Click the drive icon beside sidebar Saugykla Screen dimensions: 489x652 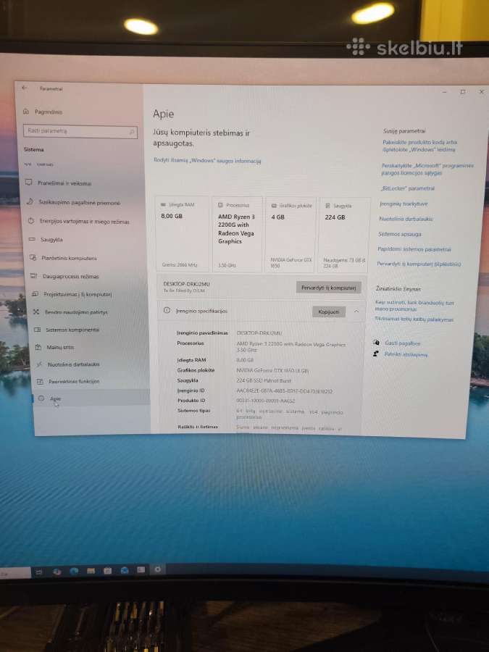point(32,239)
